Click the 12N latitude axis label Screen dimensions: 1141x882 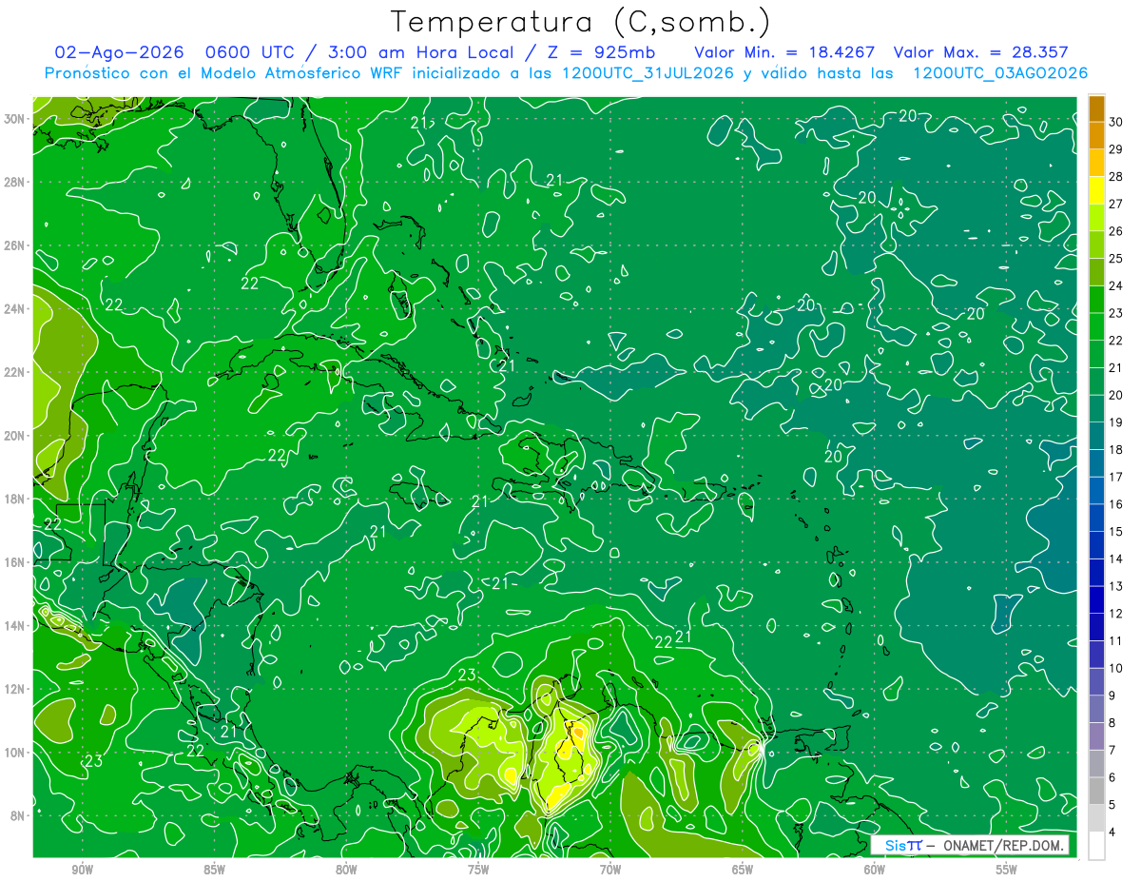click(16, 689)
